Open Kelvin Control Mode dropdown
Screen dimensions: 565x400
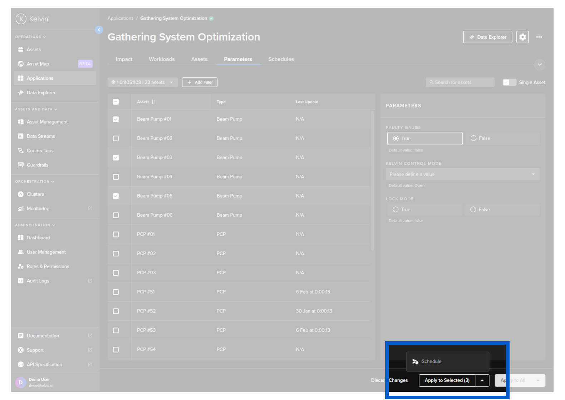pos(462,174)
